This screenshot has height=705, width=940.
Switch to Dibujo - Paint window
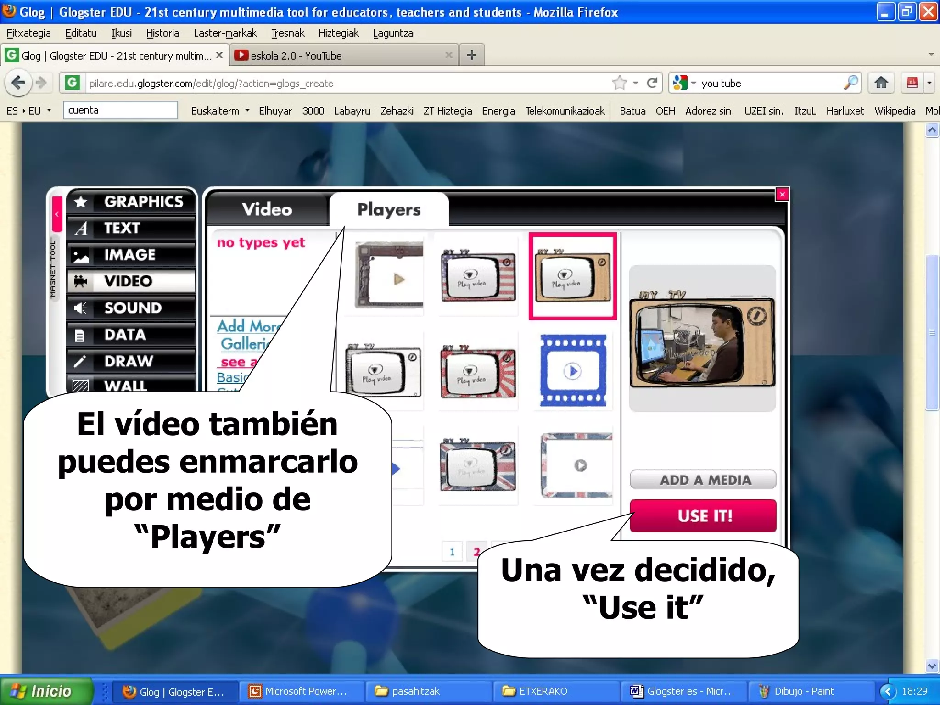click(x=811, y=691)
